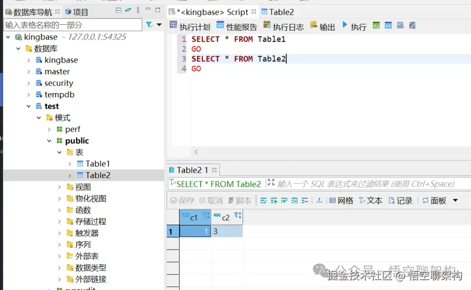Focus the table name search field

tap(73, 25)
